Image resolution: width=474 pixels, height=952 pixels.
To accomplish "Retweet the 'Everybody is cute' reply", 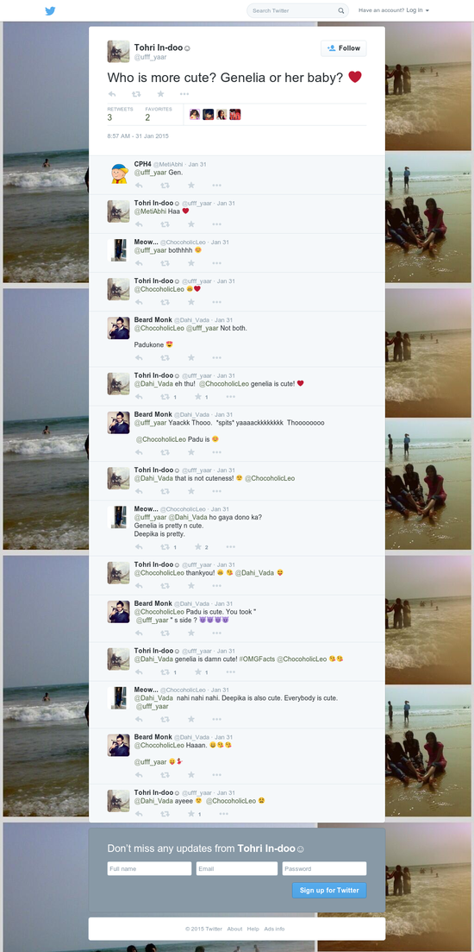I will click(165, 719).
